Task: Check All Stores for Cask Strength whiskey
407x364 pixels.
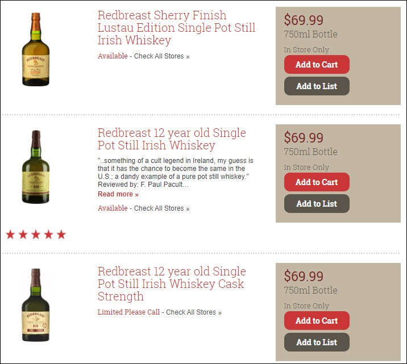Action: 193,312
